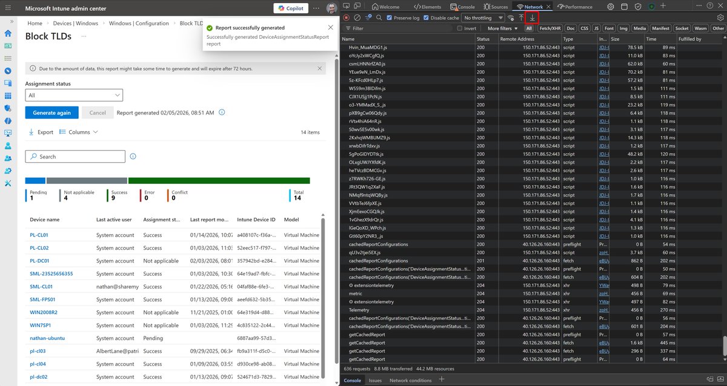Screen dimensions: 727x386
Task: Click the account profile picture
Action: click(x=331, y=8)
